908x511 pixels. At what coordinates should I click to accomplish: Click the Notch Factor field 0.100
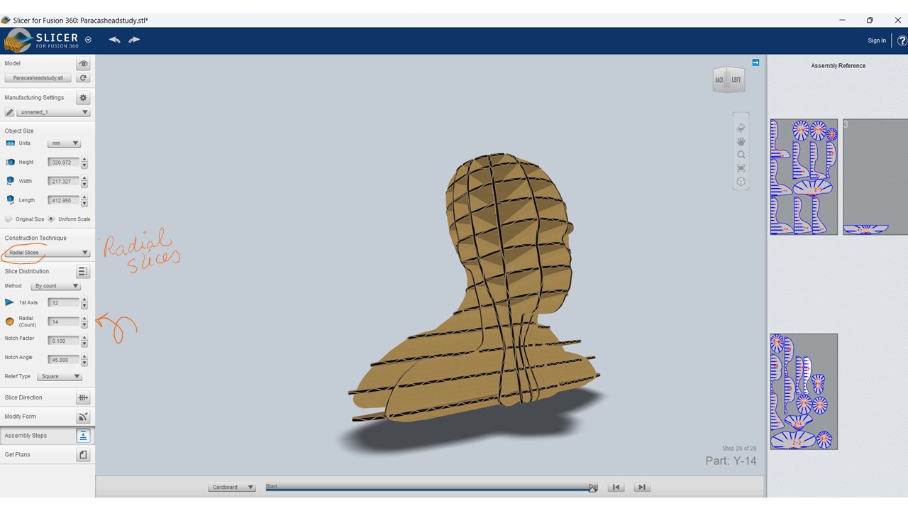[x=63, y=341]
